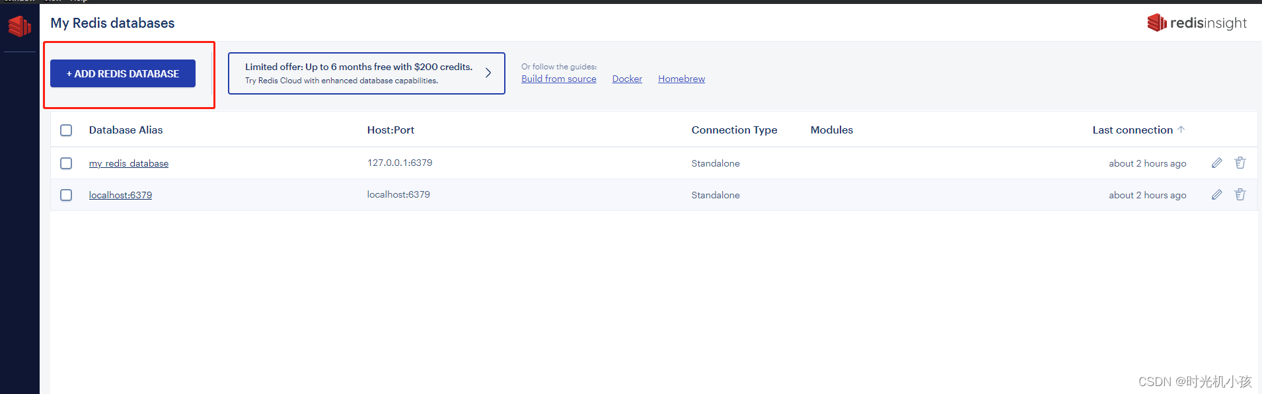The width and height of the screenshot is (1262, 394).
Task: Click Standalone in my_redis_database row
Action: pos(716,163)
